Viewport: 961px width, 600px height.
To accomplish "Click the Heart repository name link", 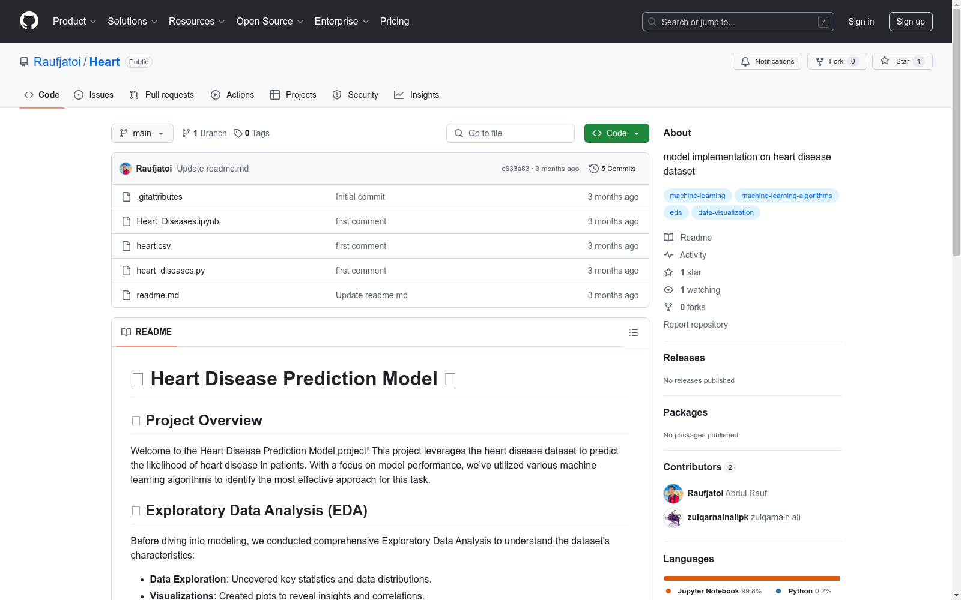I will click(105, 62).
